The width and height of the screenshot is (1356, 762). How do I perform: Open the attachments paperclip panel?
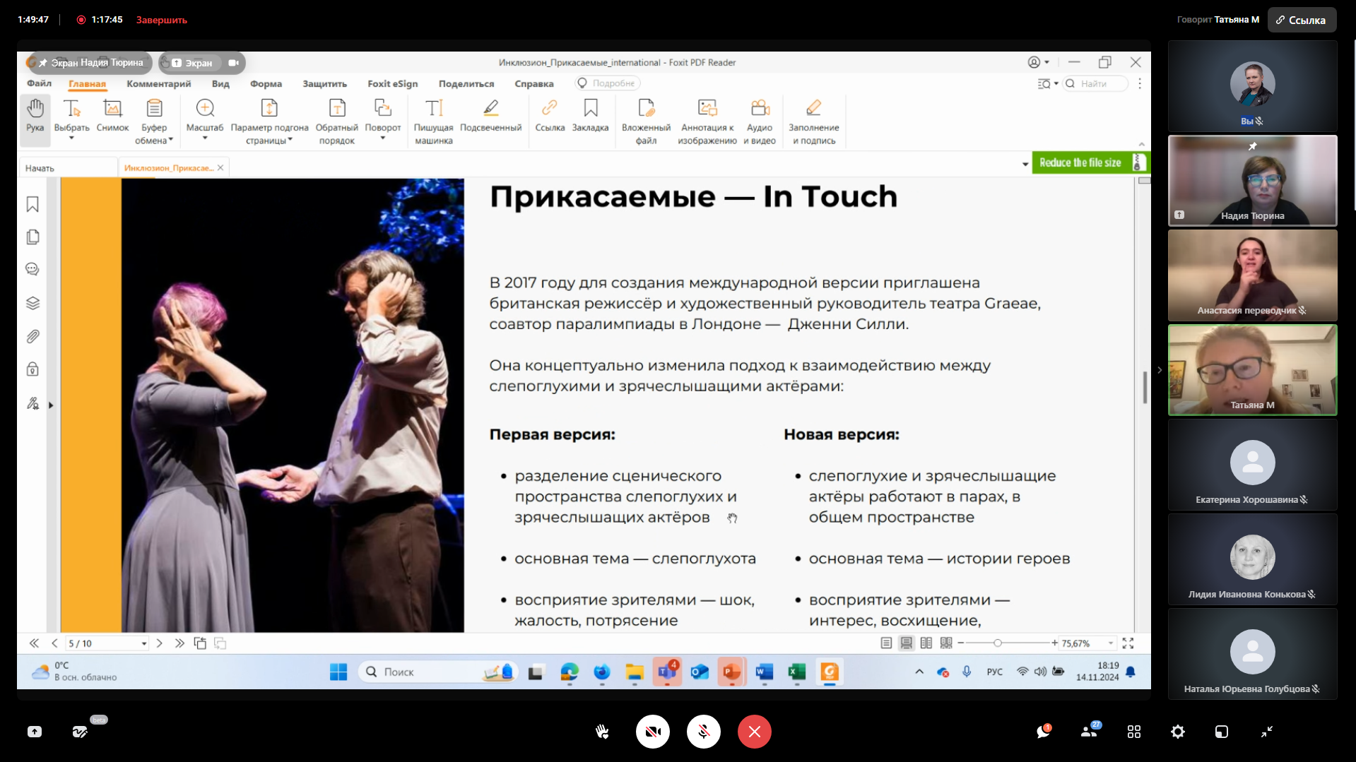click(33, 337)
